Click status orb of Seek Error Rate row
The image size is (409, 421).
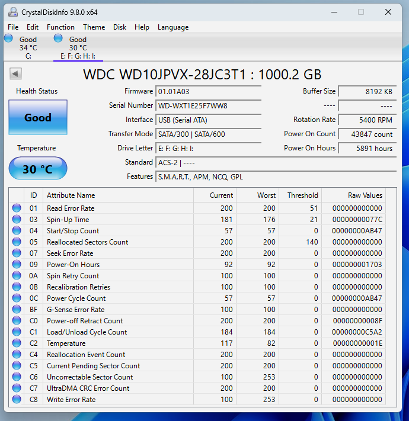[17, 253]
